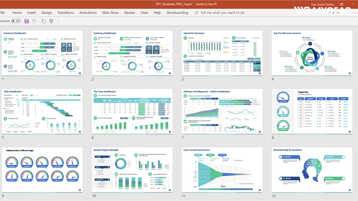Open the Storyboarding tab

pos(177,13)
